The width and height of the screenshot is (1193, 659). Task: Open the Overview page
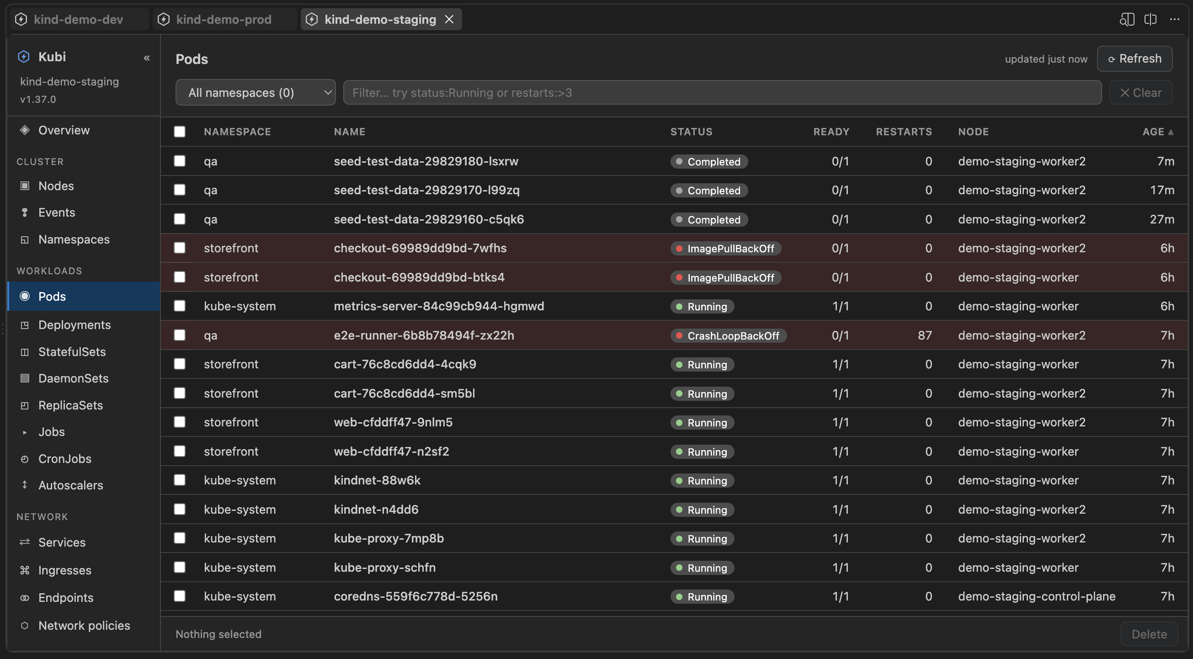(x=83, y=130)
